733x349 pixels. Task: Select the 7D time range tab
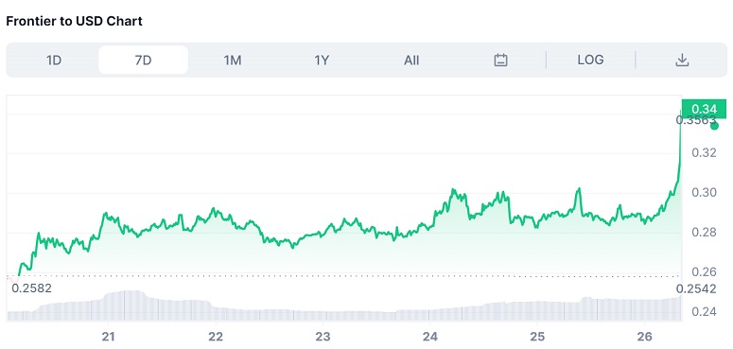pos(143,60)
